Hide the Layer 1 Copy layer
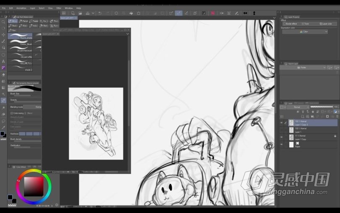Screen dimensions: 340x213 click(282, 137)
